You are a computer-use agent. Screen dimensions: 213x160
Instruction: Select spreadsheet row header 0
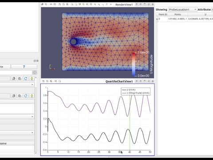click(x=157, y=19)
